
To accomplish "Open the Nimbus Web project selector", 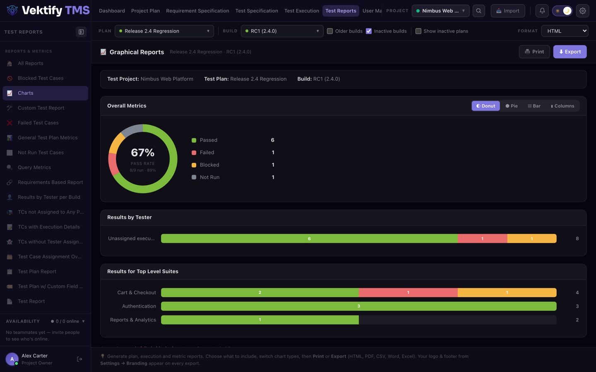I will tap(441, 11).
